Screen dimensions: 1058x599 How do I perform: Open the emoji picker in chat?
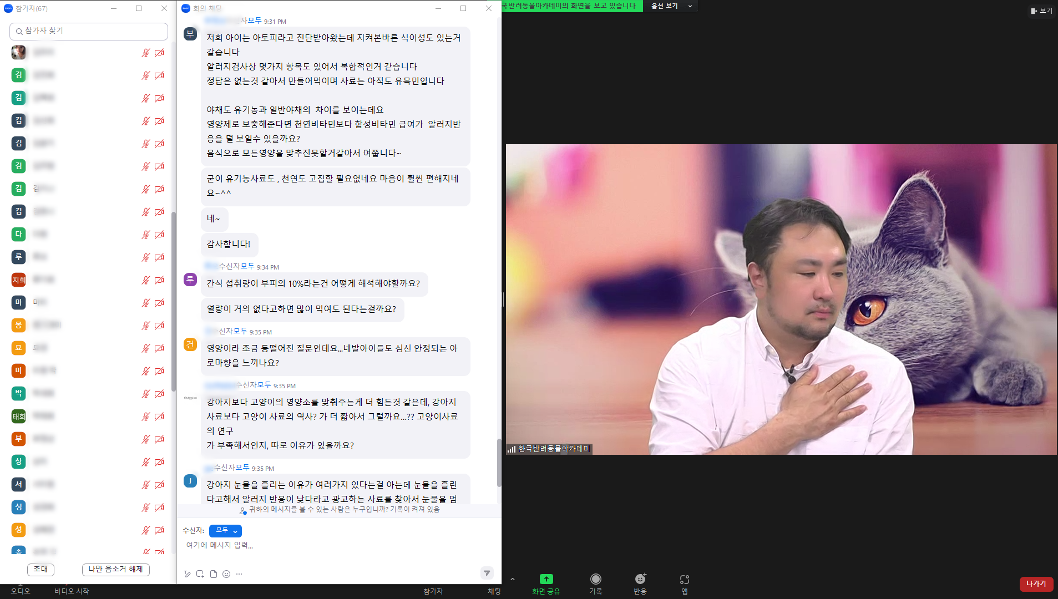226,574
